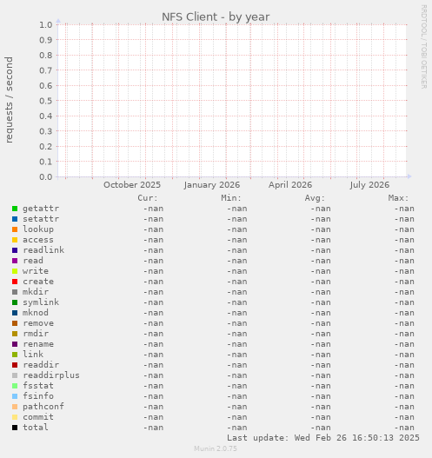
Task: Select the symlink legend label
Action: [41, 302]
